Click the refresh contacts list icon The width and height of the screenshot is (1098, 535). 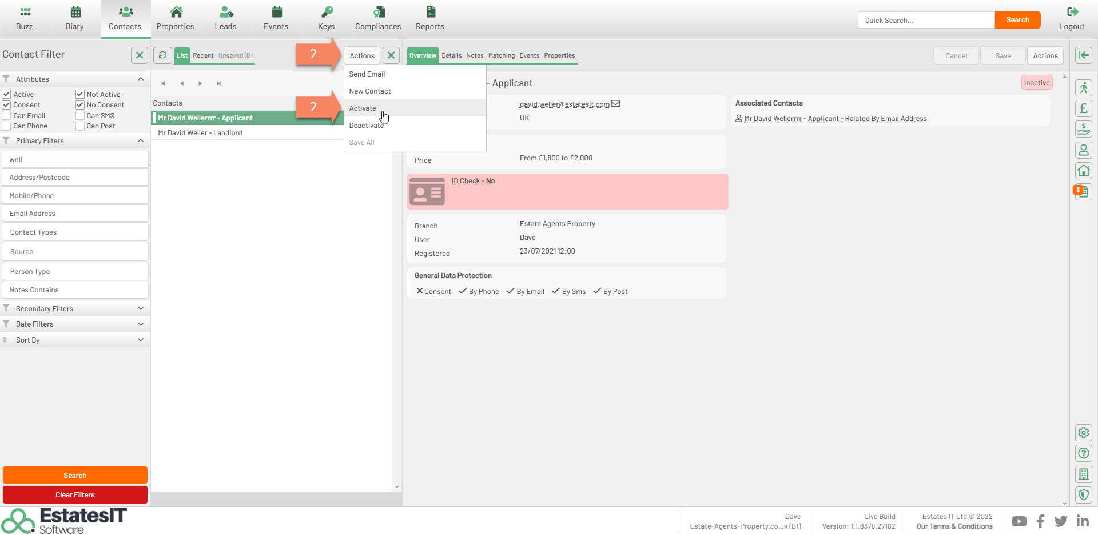163,55
